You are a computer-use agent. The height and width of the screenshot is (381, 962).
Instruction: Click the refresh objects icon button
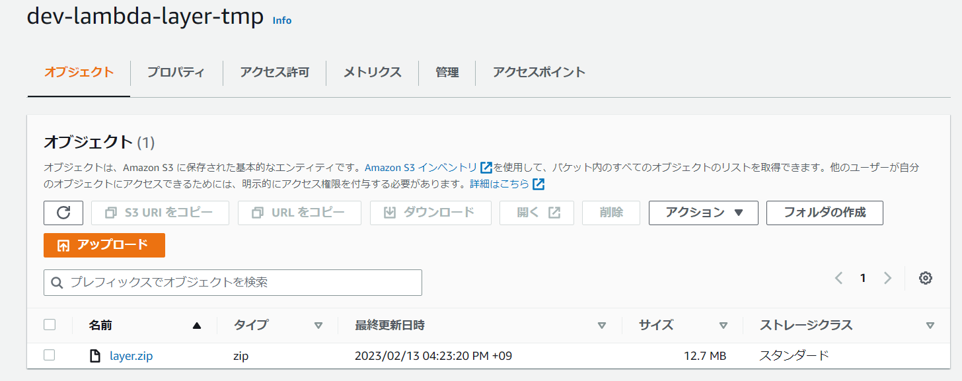pyautogui.click(x=63, y=213)
